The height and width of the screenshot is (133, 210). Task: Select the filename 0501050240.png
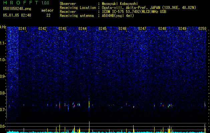17,9
